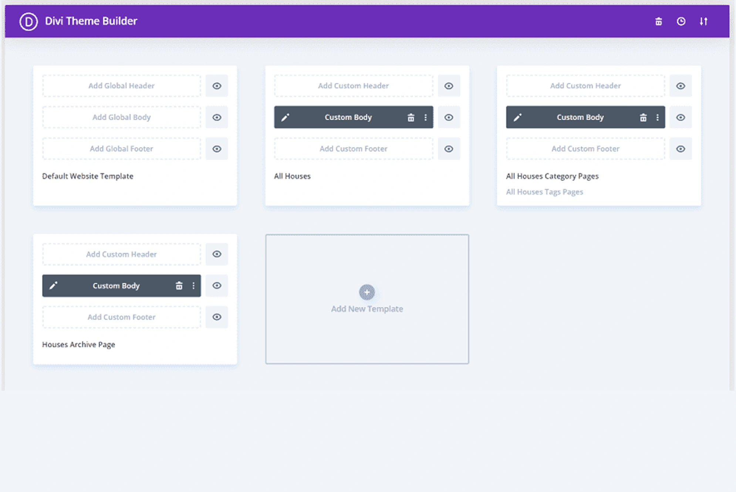The image size is (736, 492).
Task: Toggle Houses Archive Page body eye
Action: (x=217, y=286)
